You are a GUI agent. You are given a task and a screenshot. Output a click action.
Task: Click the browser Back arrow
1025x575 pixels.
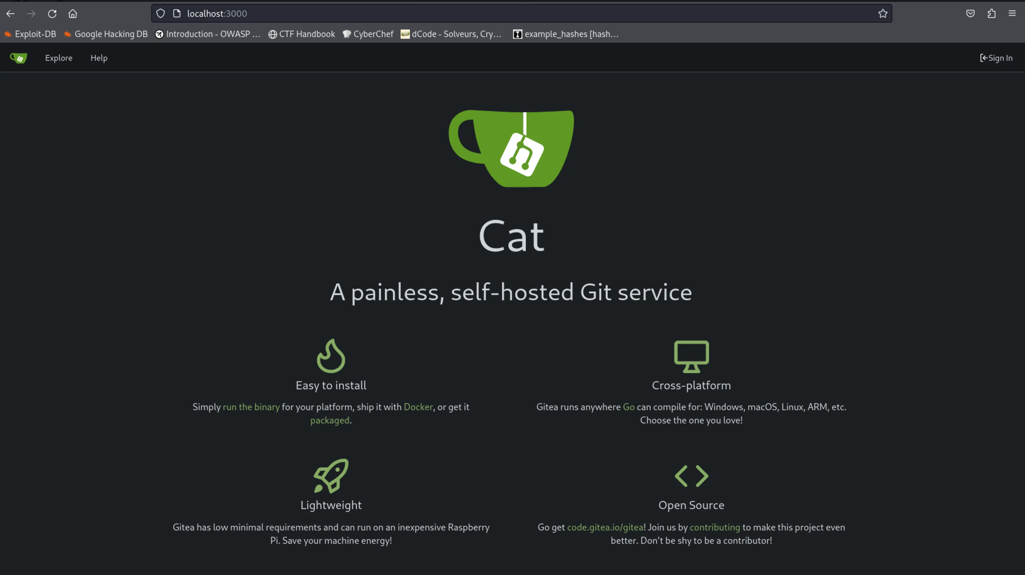click(11, 14)
